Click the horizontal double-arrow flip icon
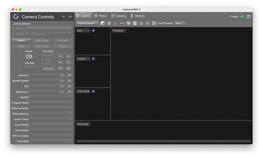 [122, 23]
